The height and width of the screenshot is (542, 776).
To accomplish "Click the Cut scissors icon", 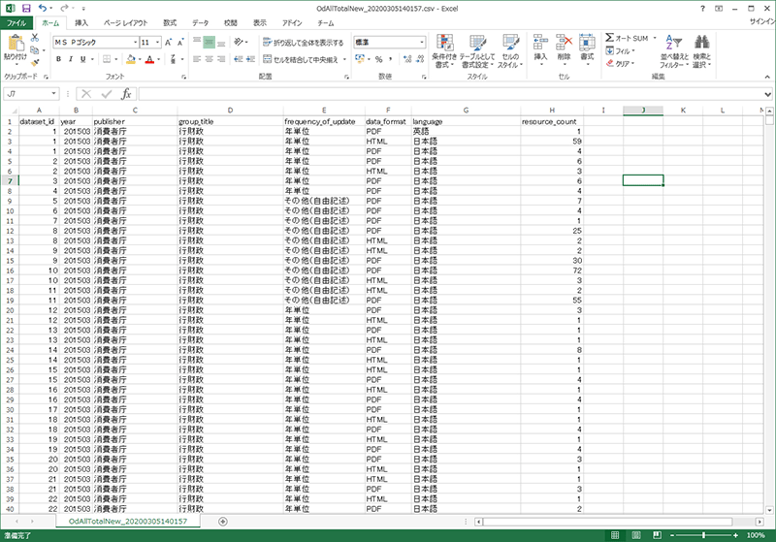I will pos(35,38).
